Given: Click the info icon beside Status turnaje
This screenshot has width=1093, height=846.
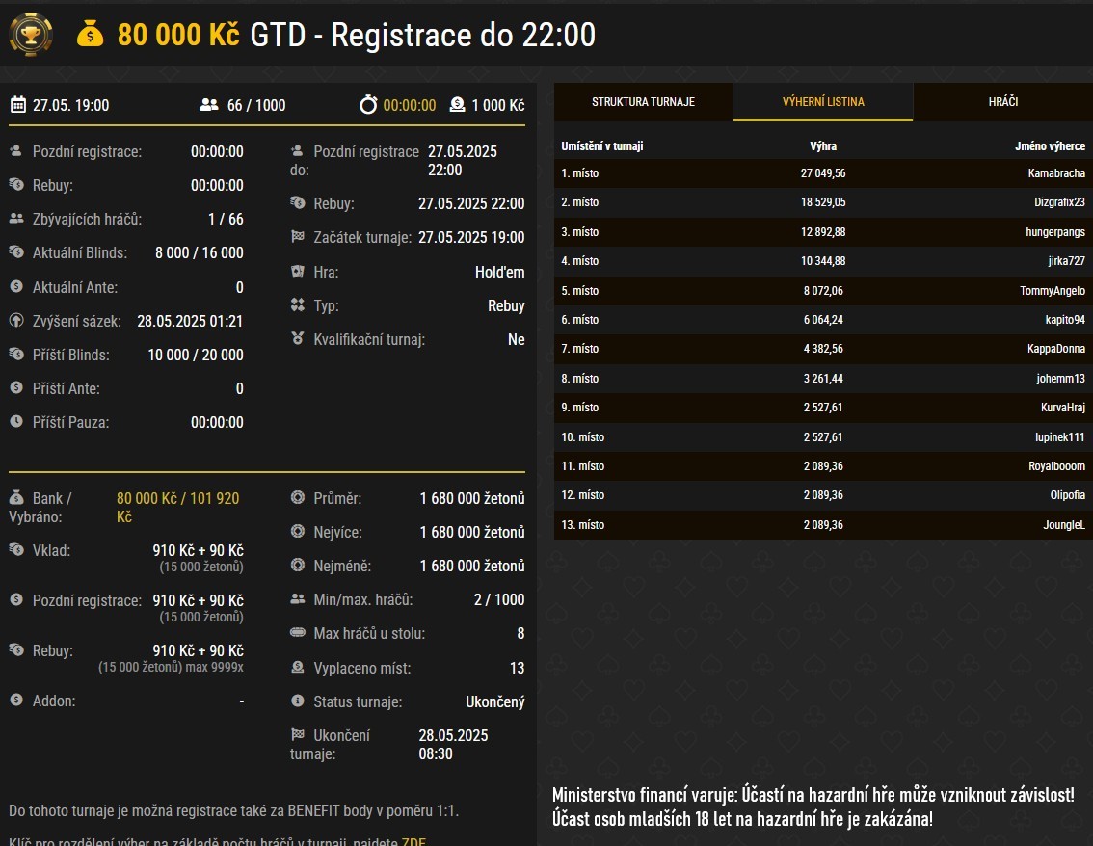Looking at the screenshot, I should point(297,701).
